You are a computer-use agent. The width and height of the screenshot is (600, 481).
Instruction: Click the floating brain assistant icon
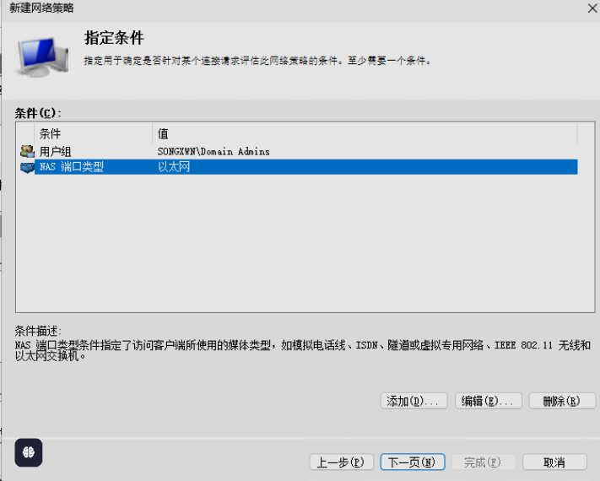point(29,452)
